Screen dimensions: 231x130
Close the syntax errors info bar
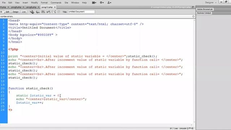(193, 17)
